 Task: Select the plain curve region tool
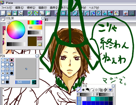coord(87,13)
